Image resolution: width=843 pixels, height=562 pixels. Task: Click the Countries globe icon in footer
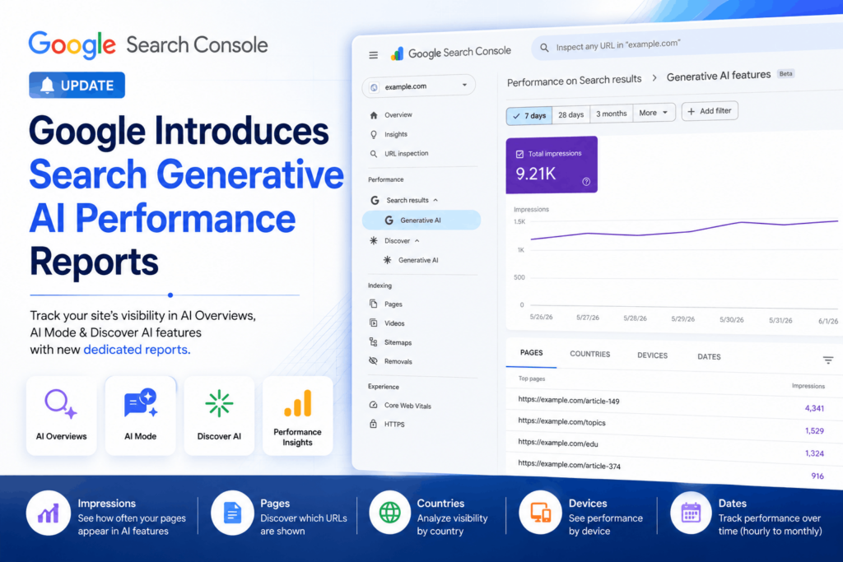[389, 513]
